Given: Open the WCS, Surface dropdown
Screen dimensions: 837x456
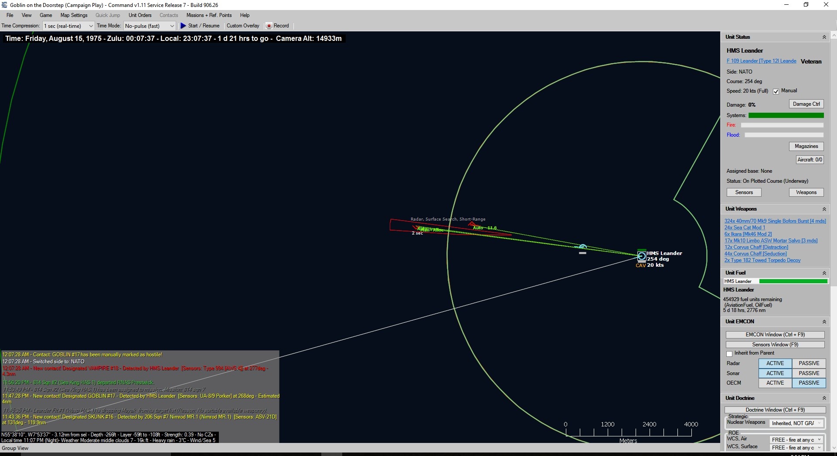Looking at the screenshot, I should click(x=796, y=448).
